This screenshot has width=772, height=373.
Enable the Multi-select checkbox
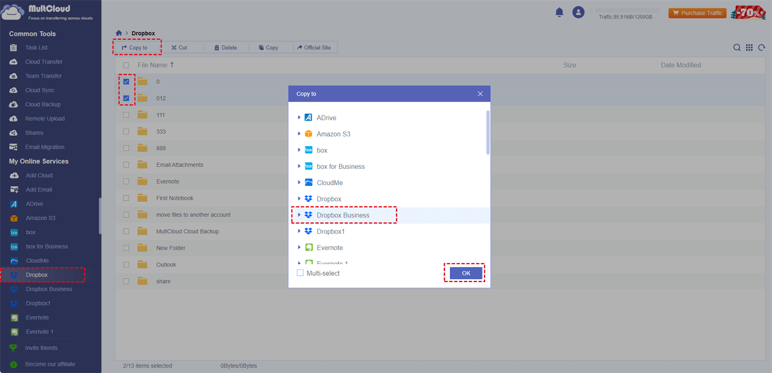pos(301,273)
